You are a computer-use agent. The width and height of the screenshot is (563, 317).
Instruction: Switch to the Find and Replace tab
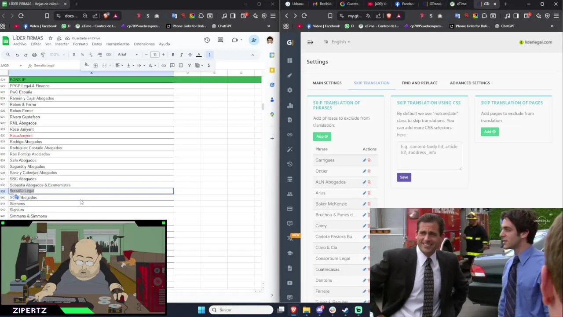pos(420,83)
